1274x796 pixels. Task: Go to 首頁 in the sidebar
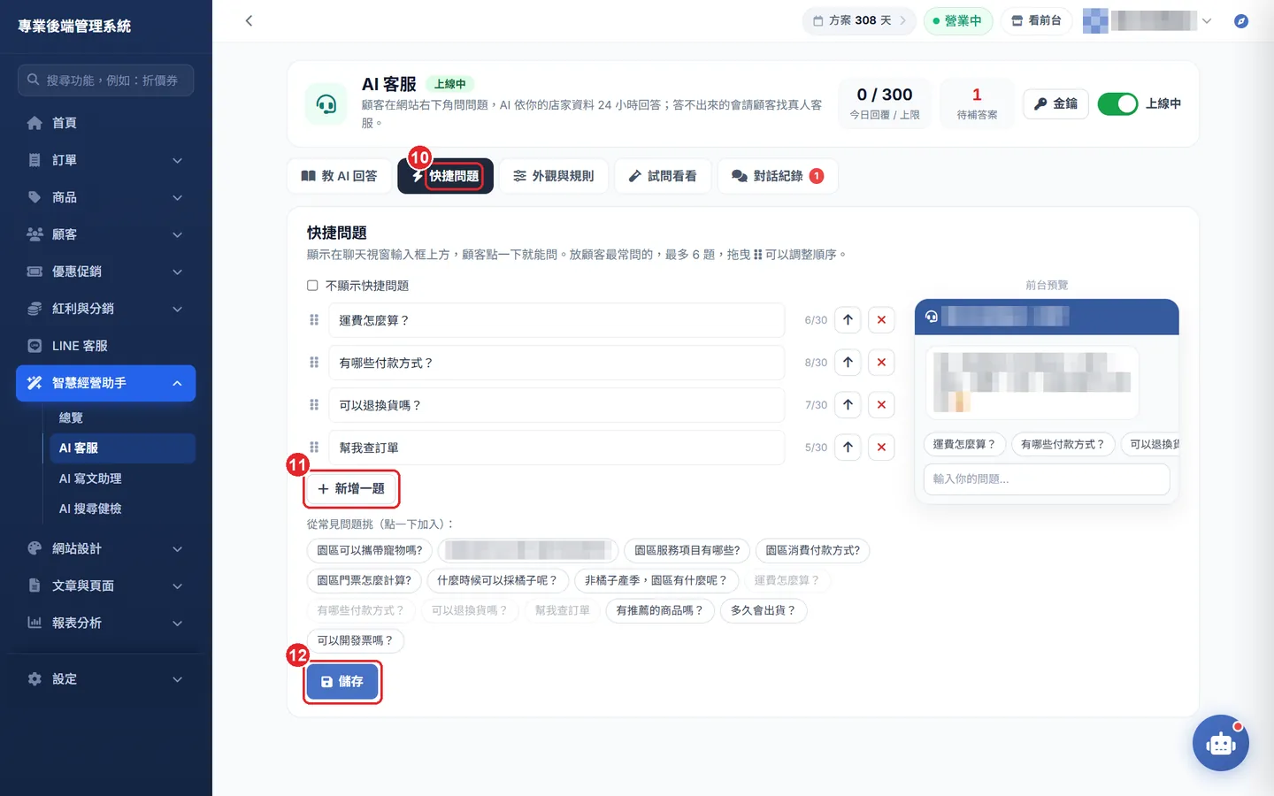click(106, 123)
